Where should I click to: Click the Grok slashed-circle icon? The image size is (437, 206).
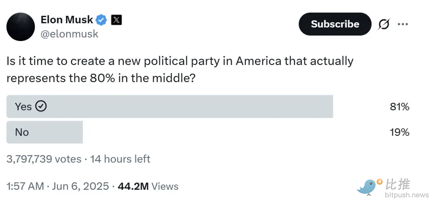(383, 24)
